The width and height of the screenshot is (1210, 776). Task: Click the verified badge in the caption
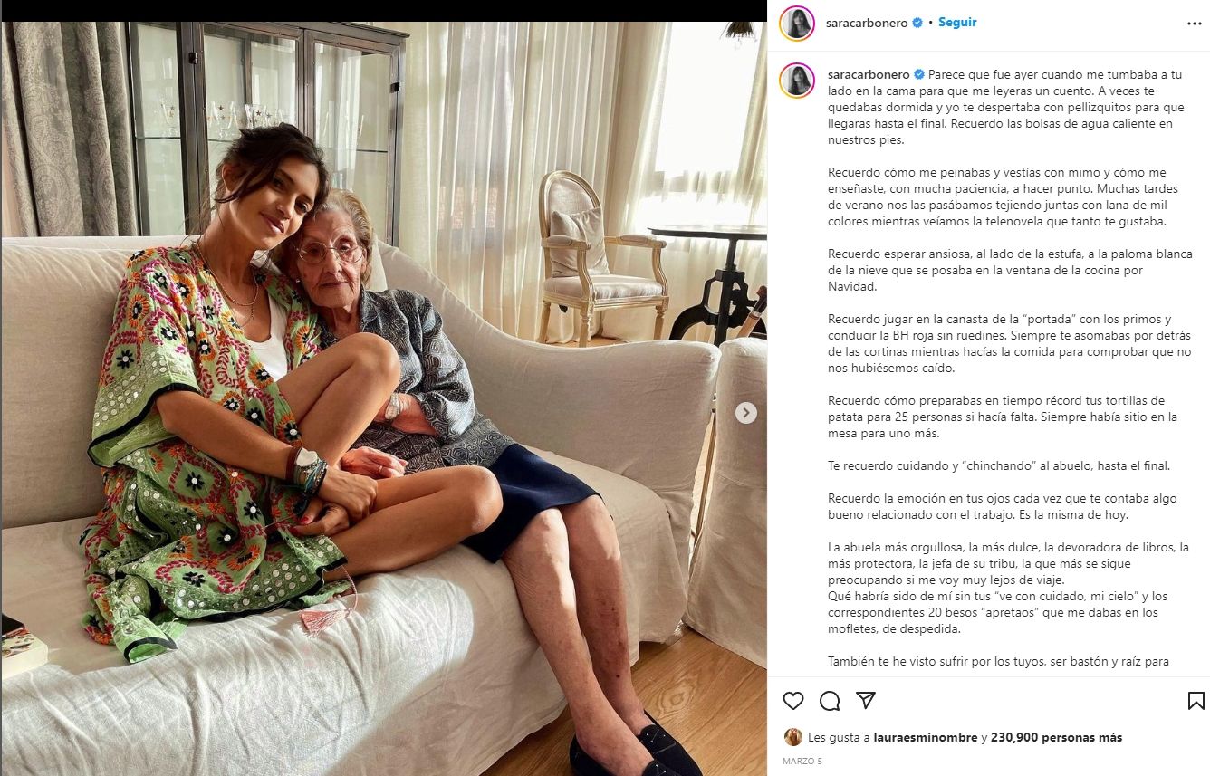click(919, 73)
